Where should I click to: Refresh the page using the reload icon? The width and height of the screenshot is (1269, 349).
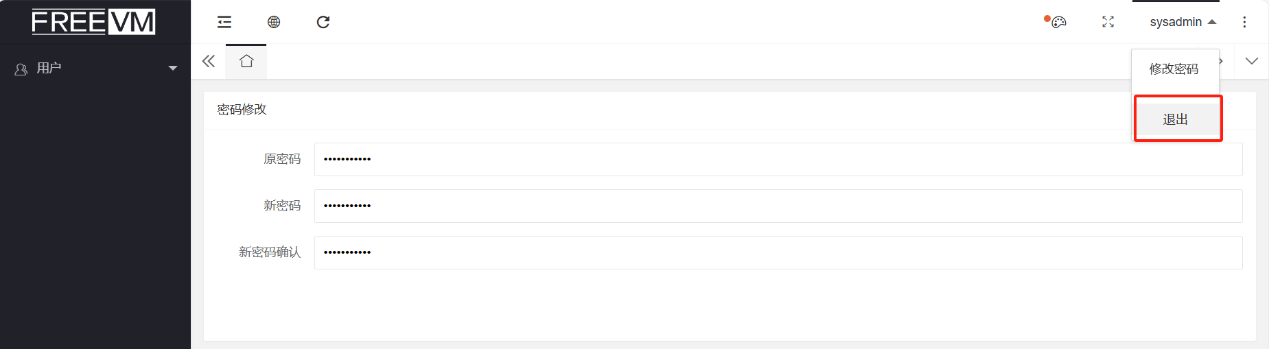click(x=323, y=22)
